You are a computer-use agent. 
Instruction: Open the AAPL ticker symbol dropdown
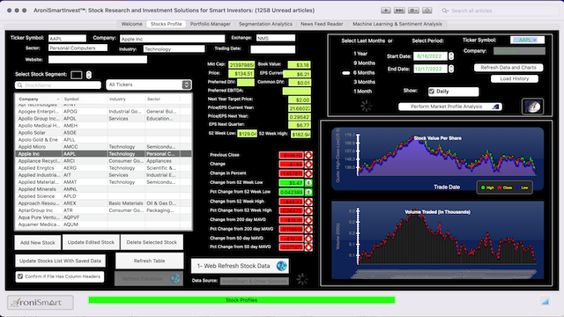(x=527, y=40)
